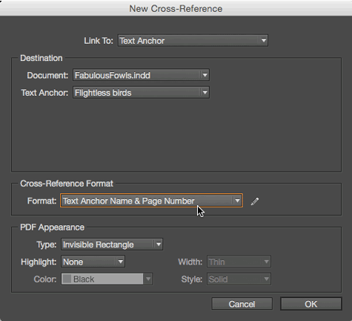Open the PDF Appearance Type dropdown
This screenshot has height=321, width=352.
tap(112, 244)
